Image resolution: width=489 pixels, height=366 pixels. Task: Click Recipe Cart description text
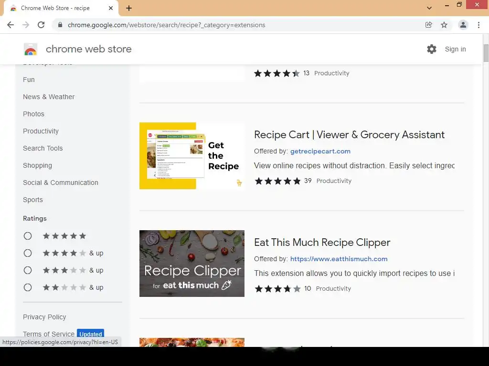(x=354, y=165)
